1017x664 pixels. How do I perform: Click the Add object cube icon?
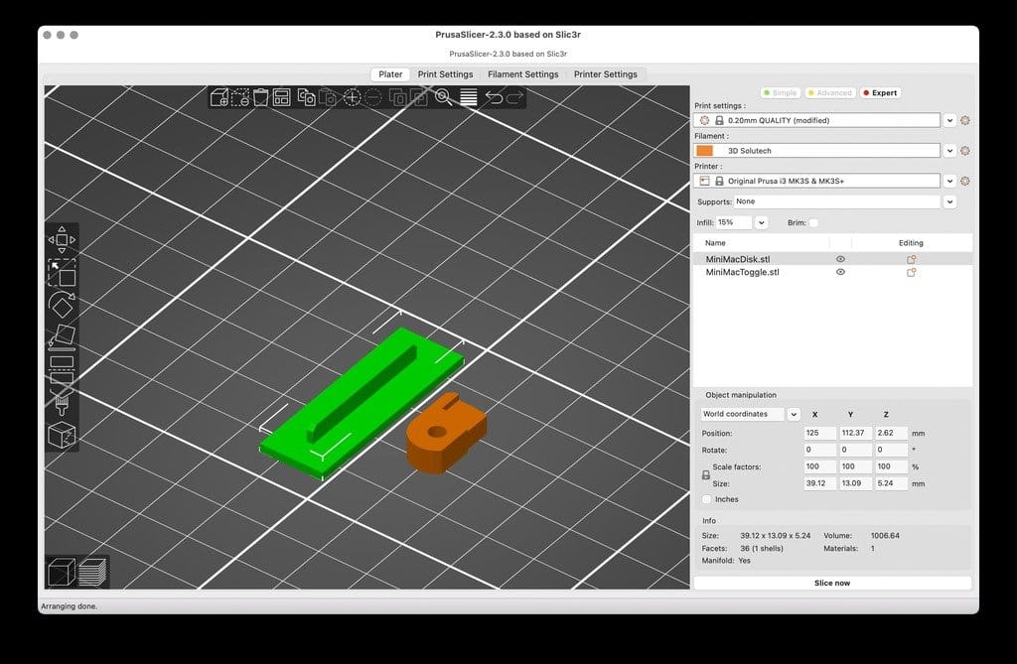tap(219, 98)
